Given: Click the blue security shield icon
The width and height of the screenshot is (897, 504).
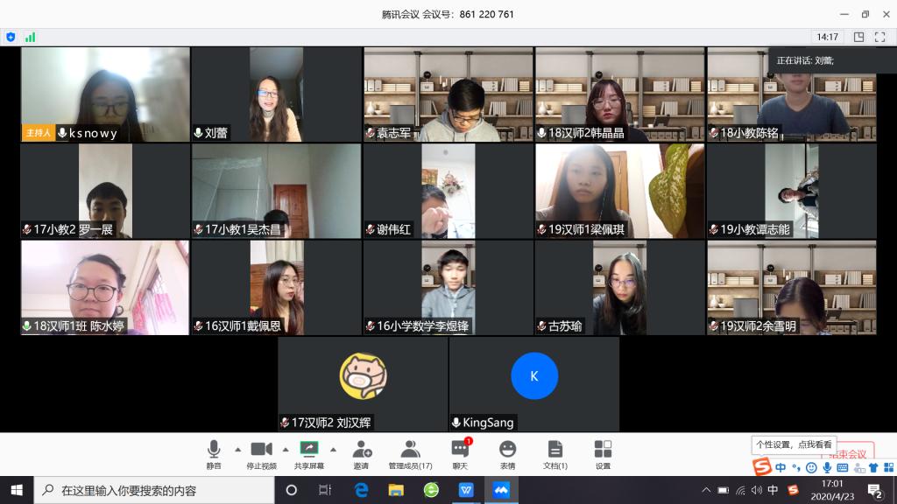Looking at the screenshot, I should tap(11, 37).
